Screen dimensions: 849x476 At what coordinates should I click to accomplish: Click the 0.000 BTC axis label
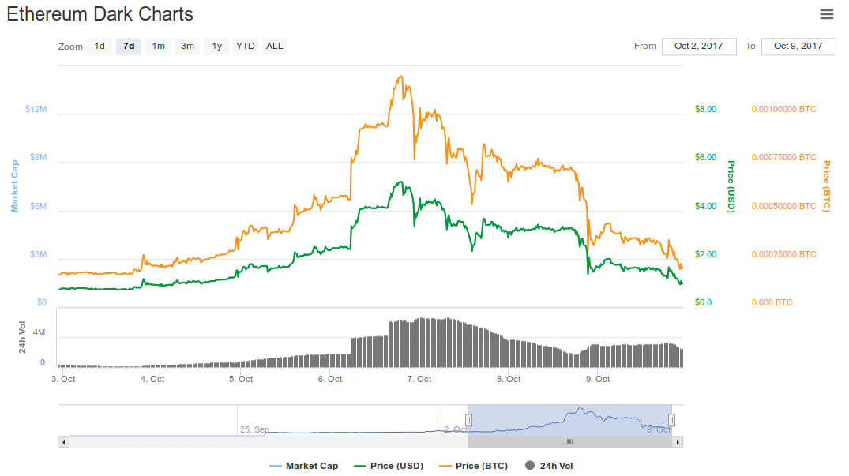[x=772, y=302]
